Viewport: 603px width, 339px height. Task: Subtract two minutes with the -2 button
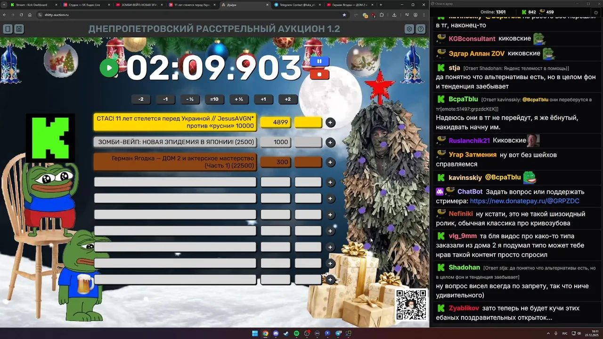pyautogui.click(x=141, y=99)
